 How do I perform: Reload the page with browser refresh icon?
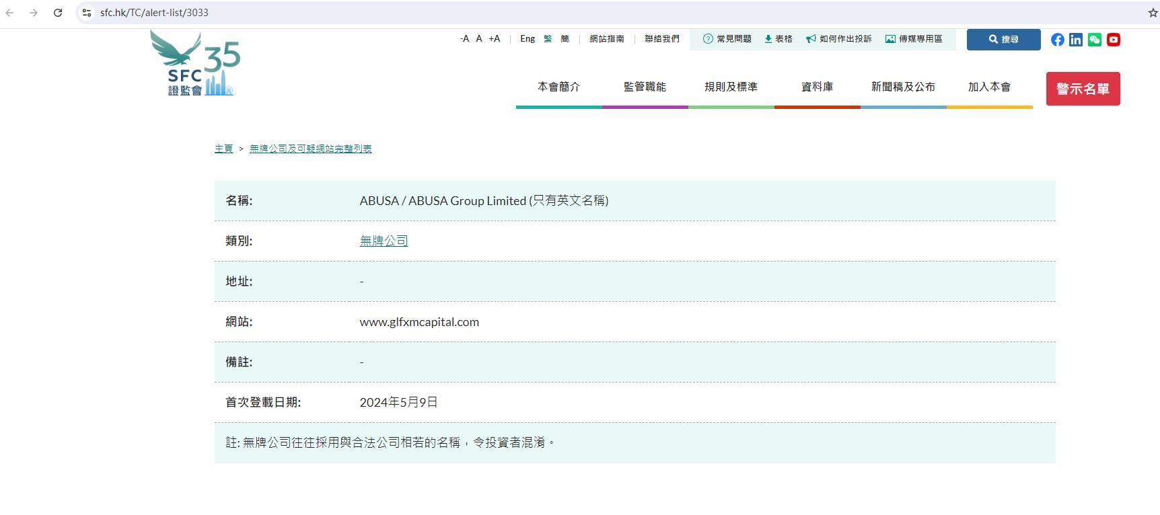click(x=58, y=13)
